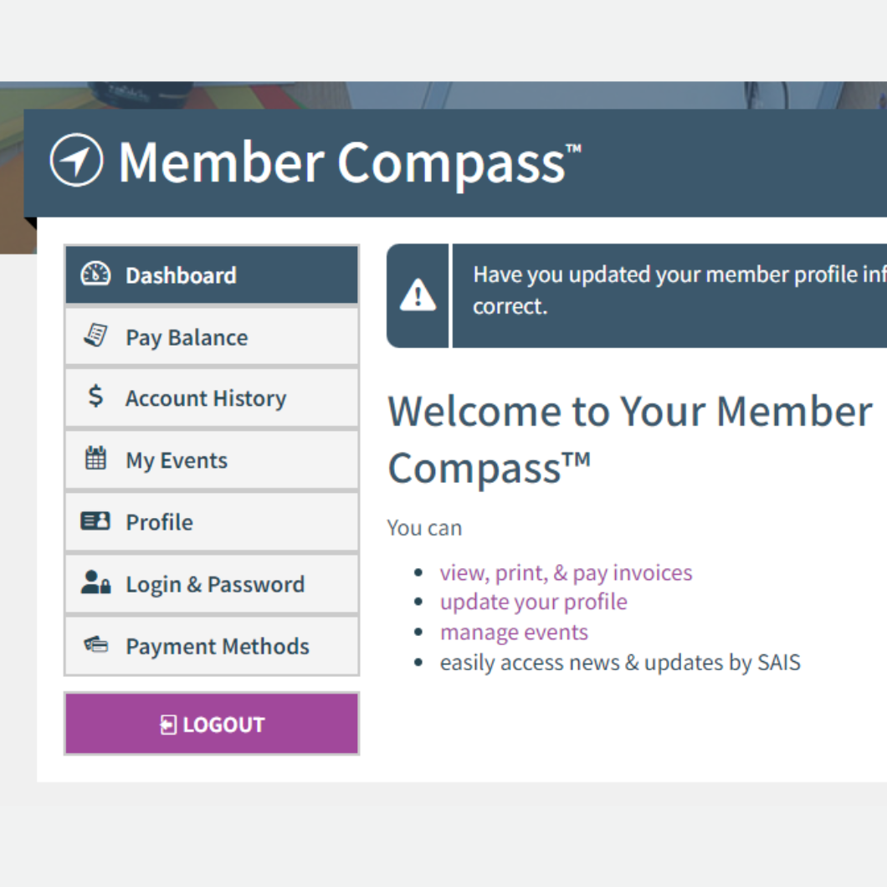Select the Account History menu label
Screen dimensions: 887x887
click(206, 398)
